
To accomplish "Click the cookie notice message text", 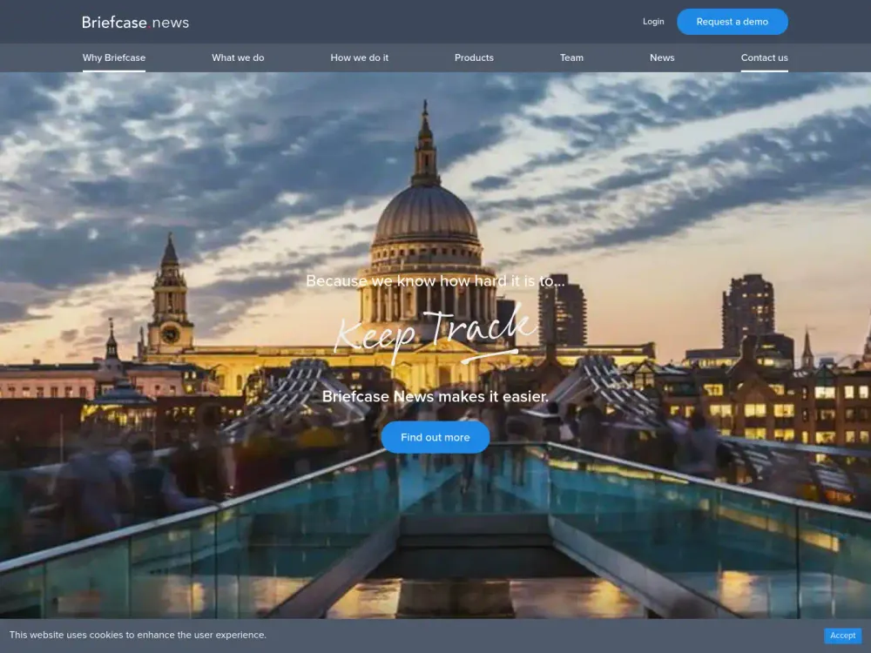I will pyautogui.click(x=138, y=636).
